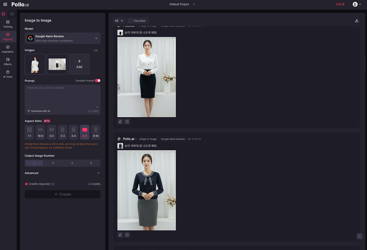Screen dimensions: 367x250
Task: Toggle the Translate Prompt switch
Action: 97,81
